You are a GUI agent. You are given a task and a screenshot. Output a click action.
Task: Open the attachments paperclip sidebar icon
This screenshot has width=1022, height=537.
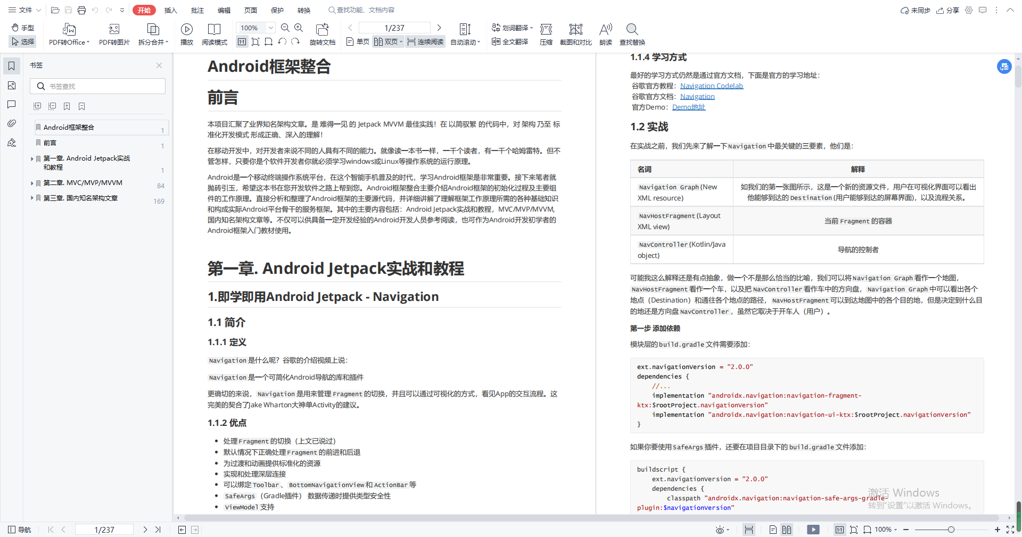[12, 123]
